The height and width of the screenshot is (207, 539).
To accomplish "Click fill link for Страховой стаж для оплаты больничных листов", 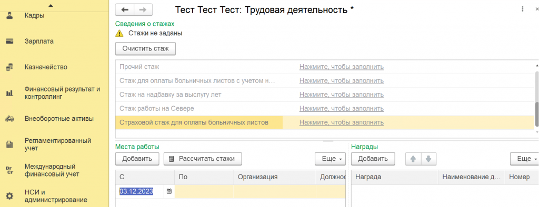I will [341, 122].
